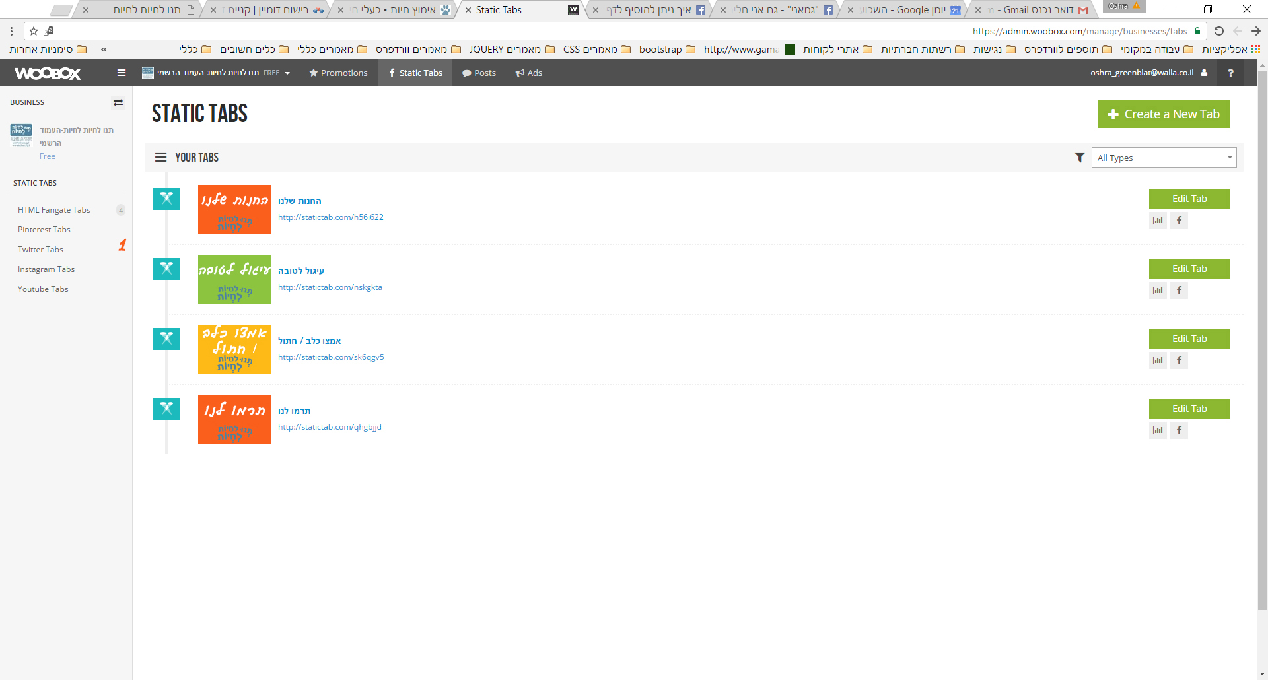Select Pinterest Tabs in sidebar
The image size is (1268, 680).
pyautogui.click(x=44, y=230)
